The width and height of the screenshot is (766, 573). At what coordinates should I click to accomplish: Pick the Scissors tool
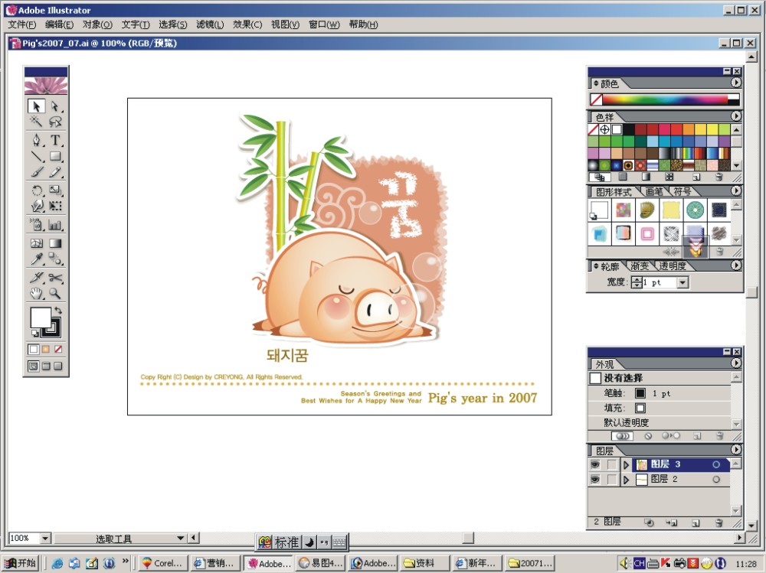pos(56,278)
